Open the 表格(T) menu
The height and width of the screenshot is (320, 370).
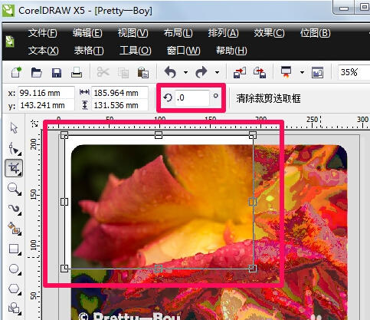[x=89, y=51]
